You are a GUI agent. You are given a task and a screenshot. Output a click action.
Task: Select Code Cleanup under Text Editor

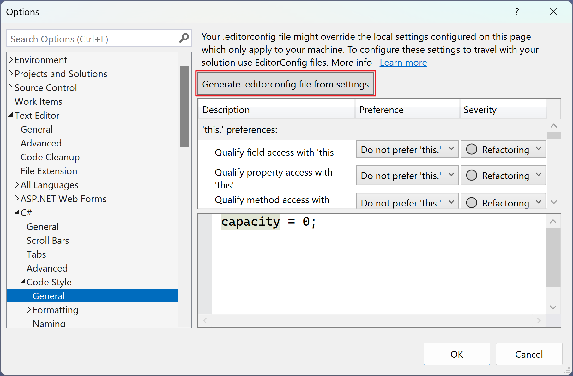(x=50, y=157)
